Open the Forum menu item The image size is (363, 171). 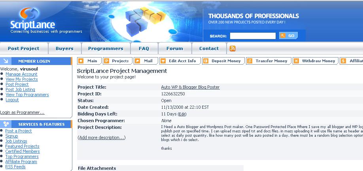(x=175, y=48)
